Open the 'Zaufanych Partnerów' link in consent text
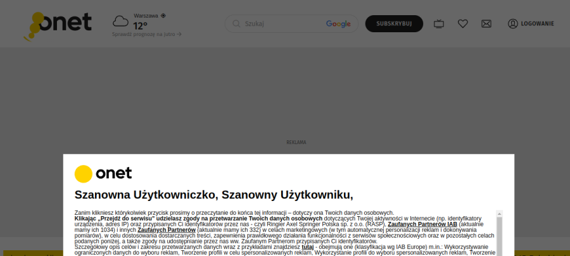The width and height of the screenshot is (570, 256). point(167,230)
